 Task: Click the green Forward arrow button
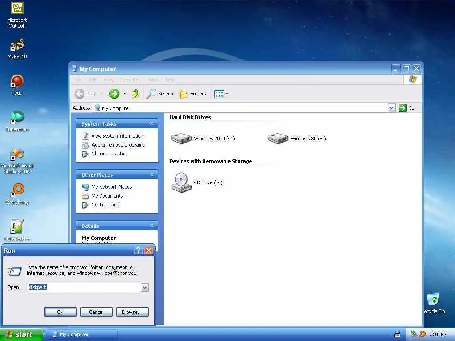(114, 94)
